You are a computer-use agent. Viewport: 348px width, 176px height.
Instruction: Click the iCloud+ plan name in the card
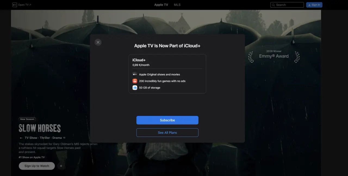point(139,60)
